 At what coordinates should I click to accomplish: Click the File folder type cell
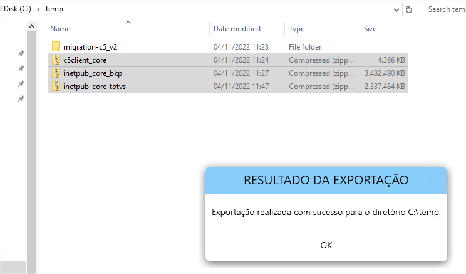(x=305, y=47)
